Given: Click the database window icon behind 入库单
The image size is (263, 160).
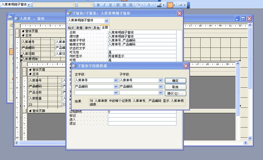Looking at the screenshot, I should pyautogui.click(x=10, y=17).
